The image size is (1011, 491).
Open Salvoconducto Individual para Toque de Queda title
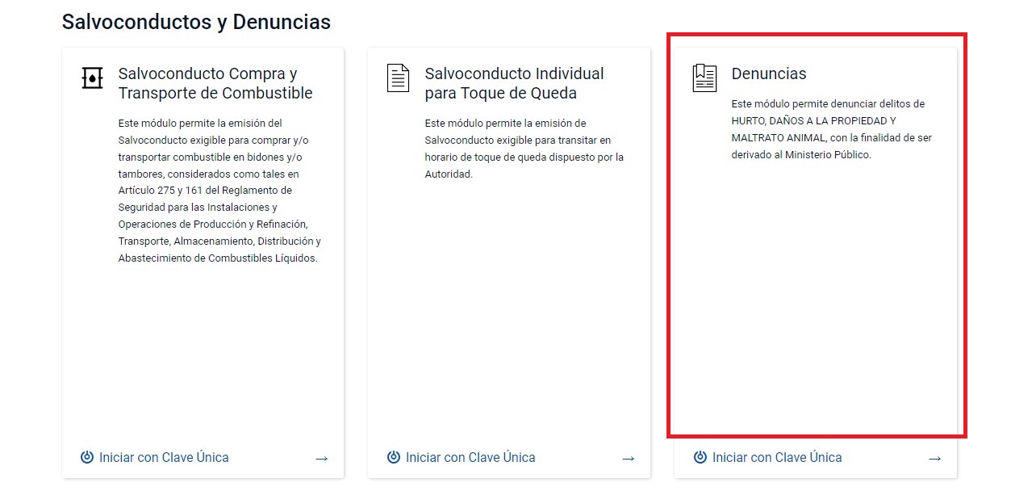[515, 83]
